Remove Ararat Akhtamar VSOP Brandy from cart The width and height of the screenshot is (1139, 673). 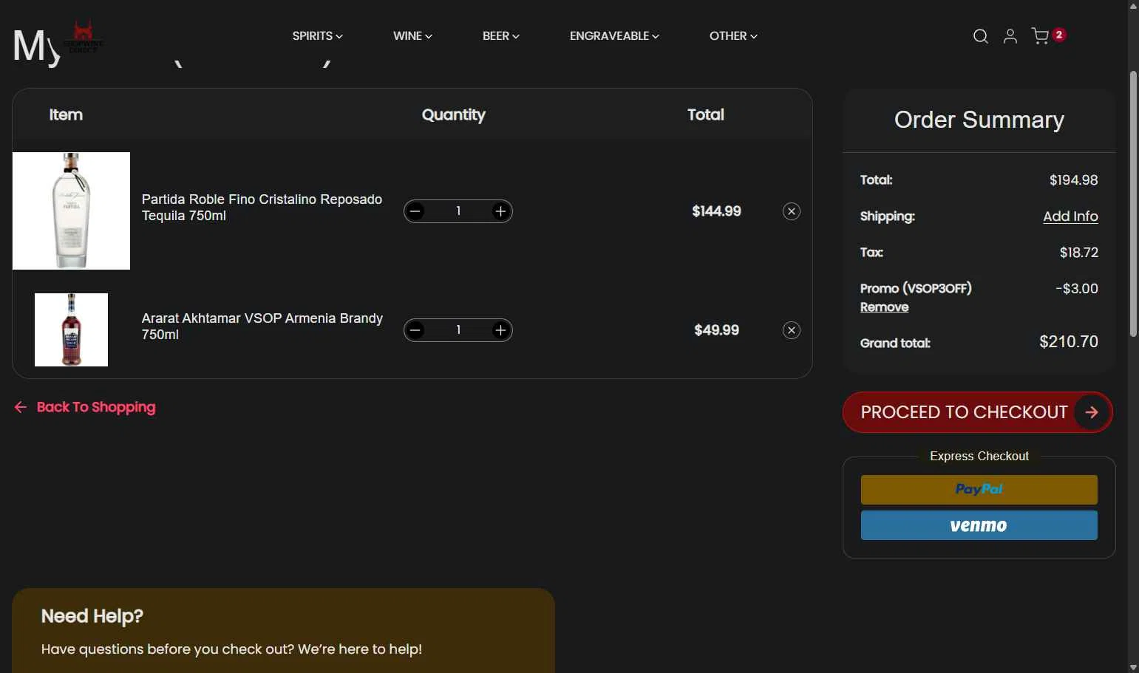(x=792, y=330)
